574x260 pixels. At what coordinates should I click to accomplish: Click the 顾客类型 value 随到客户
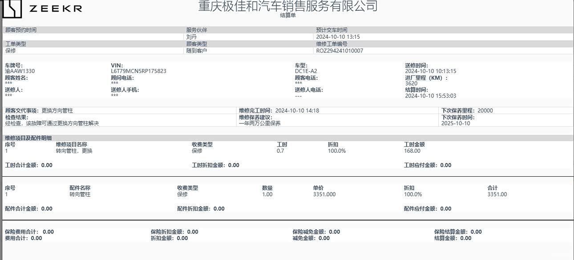point(197,51)
